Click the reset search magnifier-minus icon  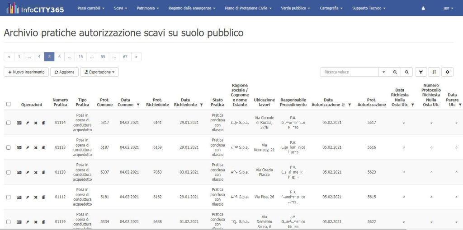pyautogui.click(x=406, y=72)
